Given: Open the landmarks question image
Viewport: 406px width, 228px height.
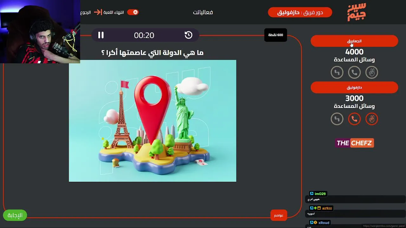Looking at the screenshot, I should 153,121.
